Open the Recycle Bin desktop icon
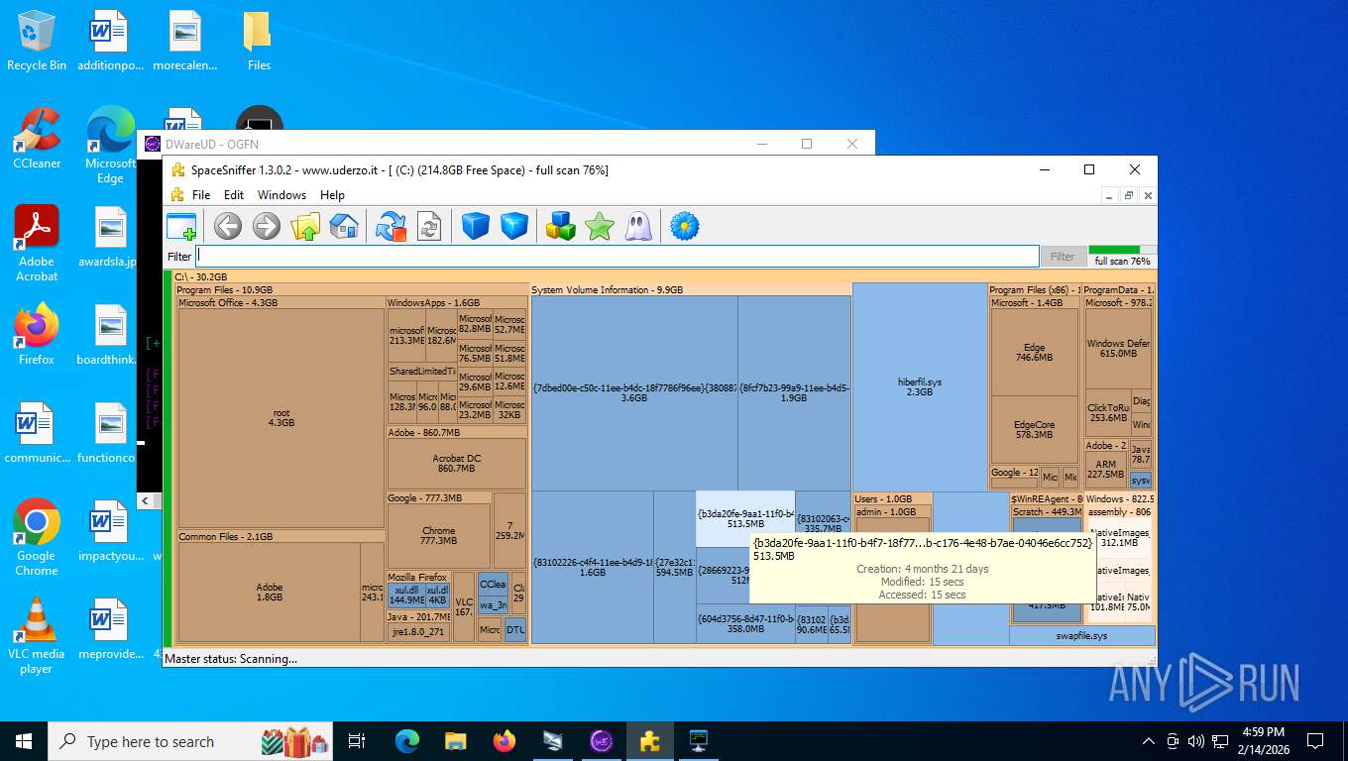The image size is (1348, 761). 37,42
